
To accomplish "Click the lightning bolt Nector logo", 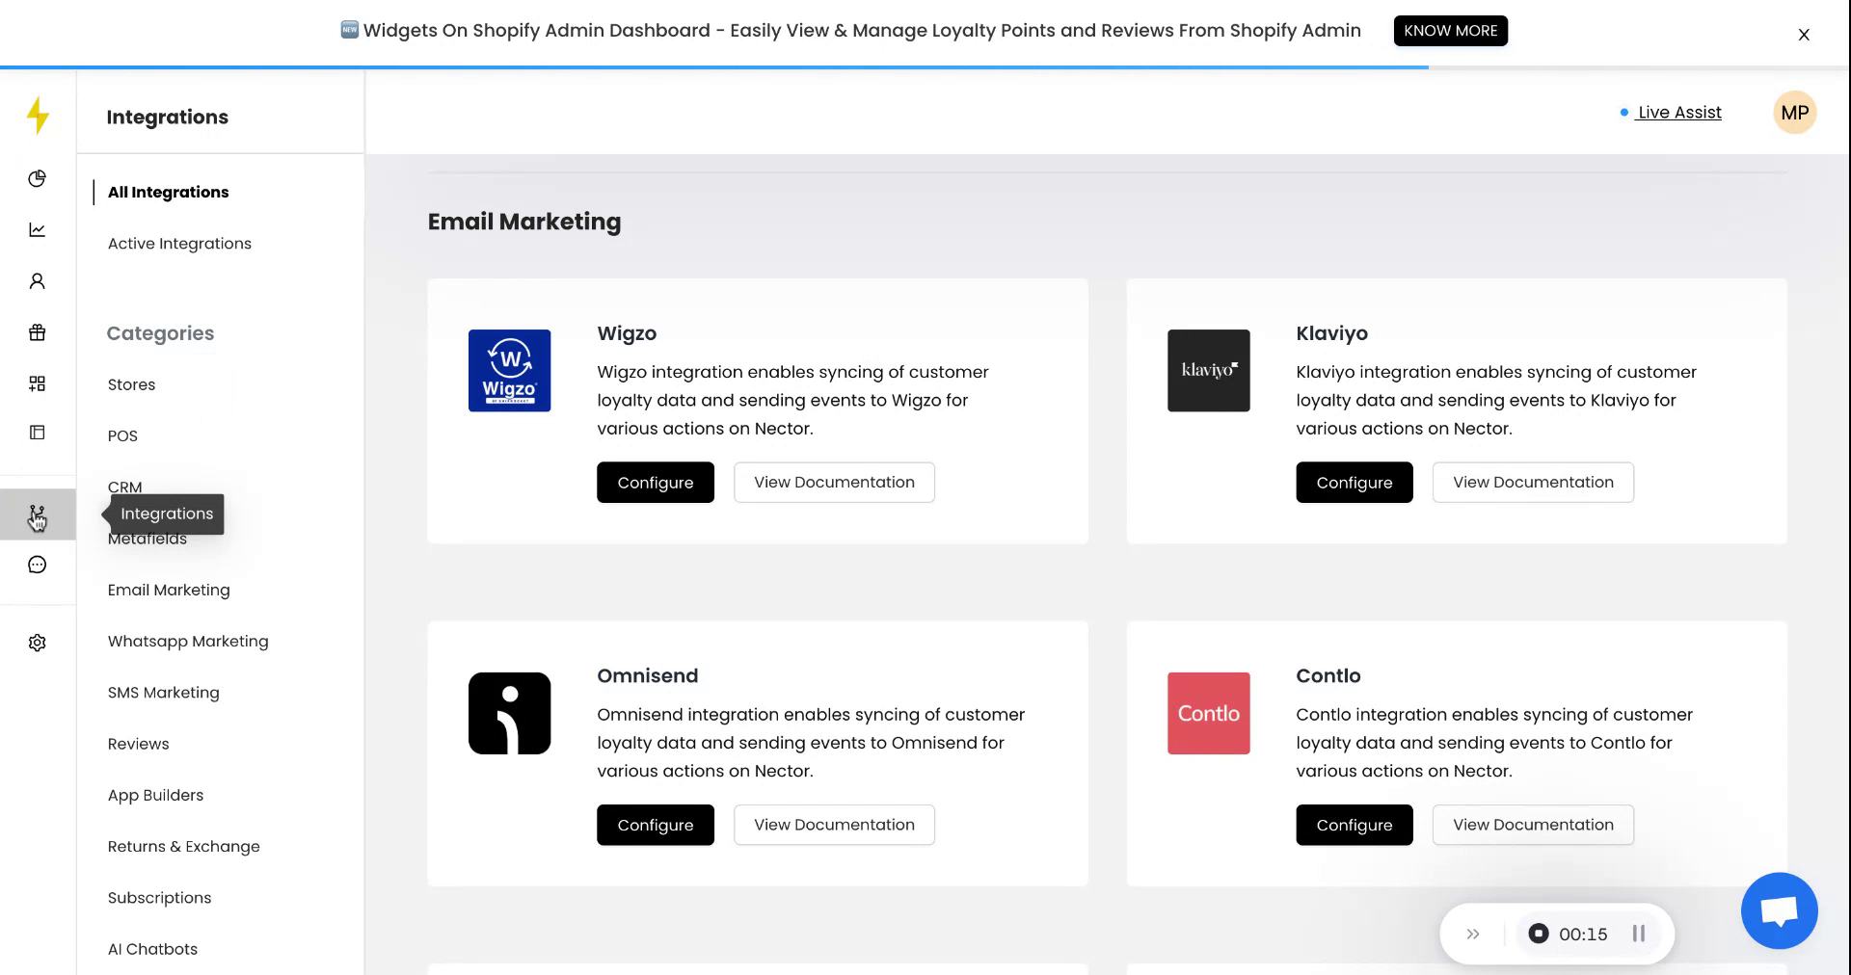I will pyautogui.click(x=38, y=116).
